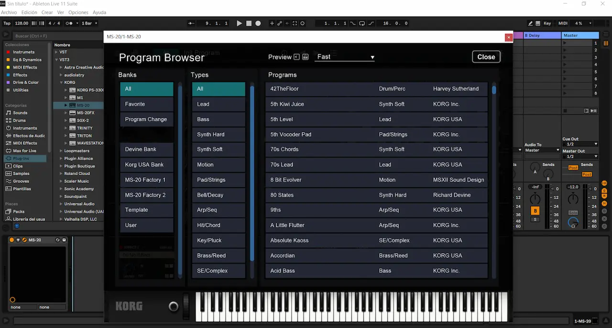Enable MIDI Map Mode switch
This screenshot has height=328, width=612.
tap(563, 23)
